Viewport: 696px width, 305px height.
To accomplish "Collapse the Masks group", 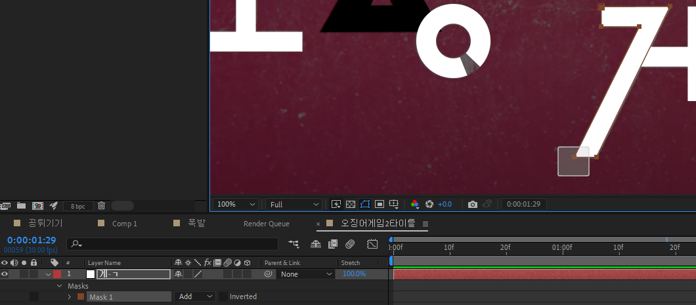I will tap(60, 286).
